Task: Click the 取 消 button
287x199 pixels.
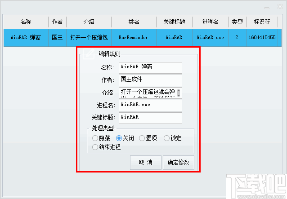Action: coord(146,163)
